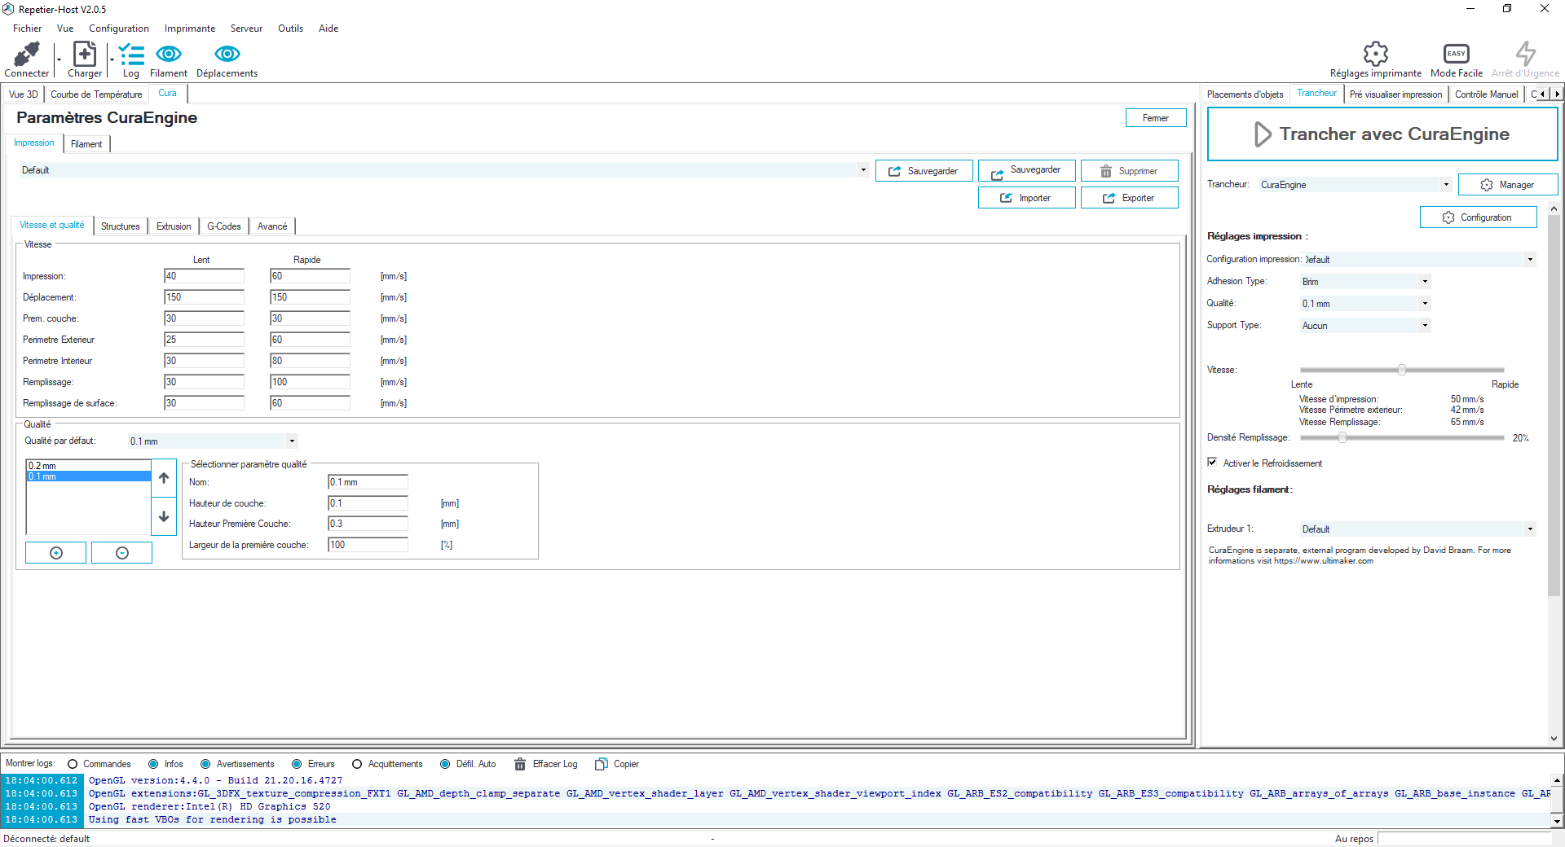Viewport: 1565px width, 847px height.
Task: Switch to Contrôle Manuel tab
Action: coord(1486,94)
